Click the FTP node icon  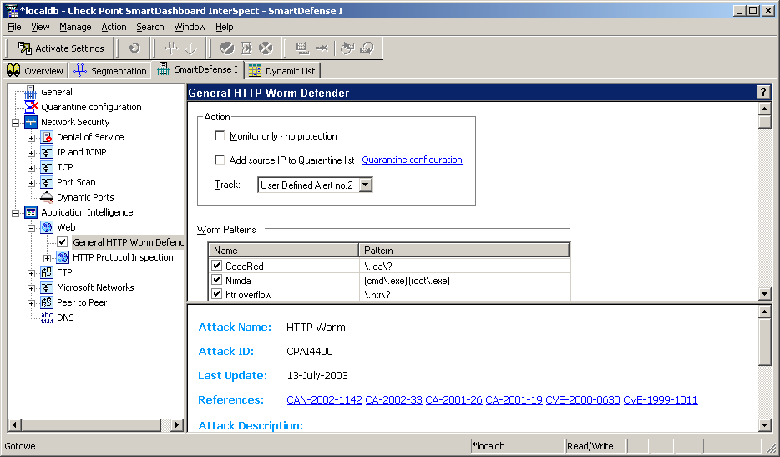tap(47, 272)
